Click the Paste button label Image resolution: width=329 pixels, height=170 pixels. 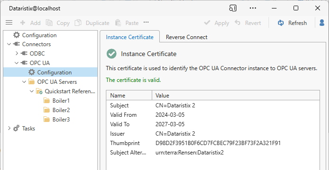click(x=132, y=23)
